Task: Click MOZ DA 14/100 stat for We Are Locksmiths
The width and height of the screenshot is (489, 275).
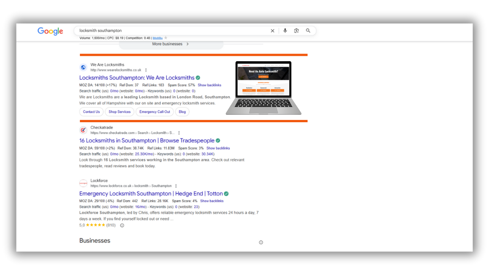Action: click(x=98, y=85)
